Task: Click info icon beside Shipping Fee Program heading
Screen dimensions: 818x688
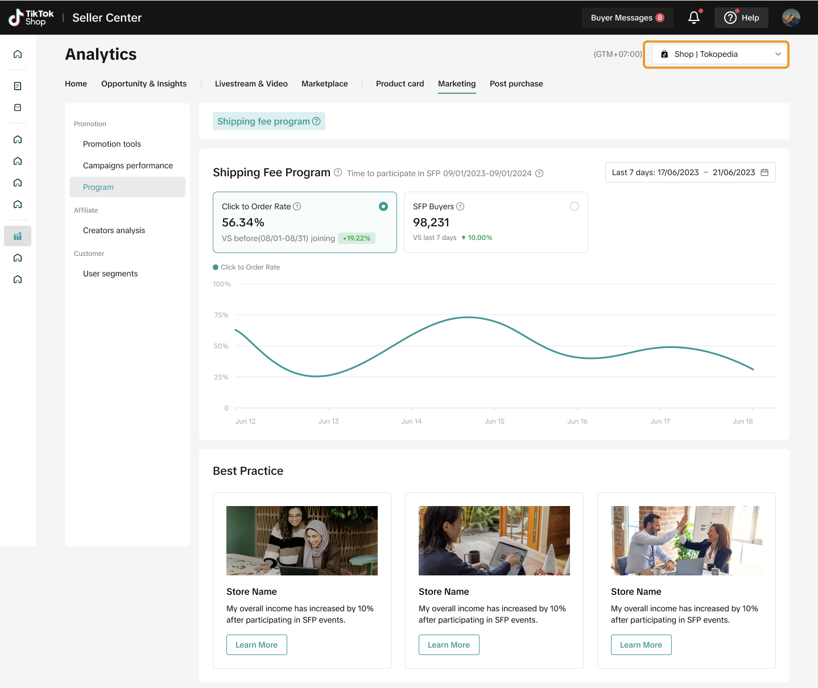Action: (x=338, y=172)
